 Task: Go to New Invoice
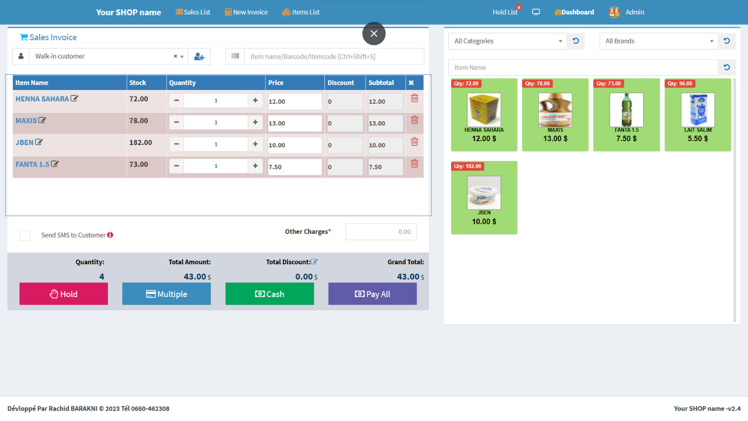[246, 12]
